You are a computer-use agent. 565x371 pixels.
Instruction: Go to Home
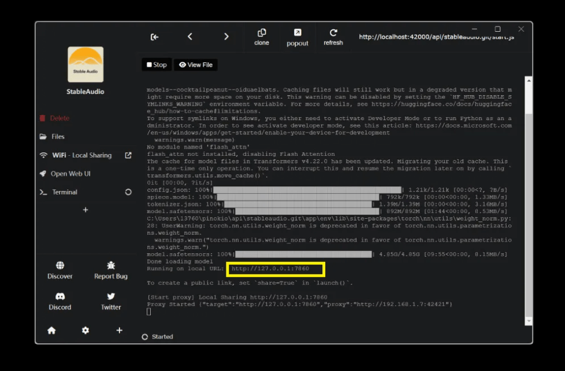point(51,331)
